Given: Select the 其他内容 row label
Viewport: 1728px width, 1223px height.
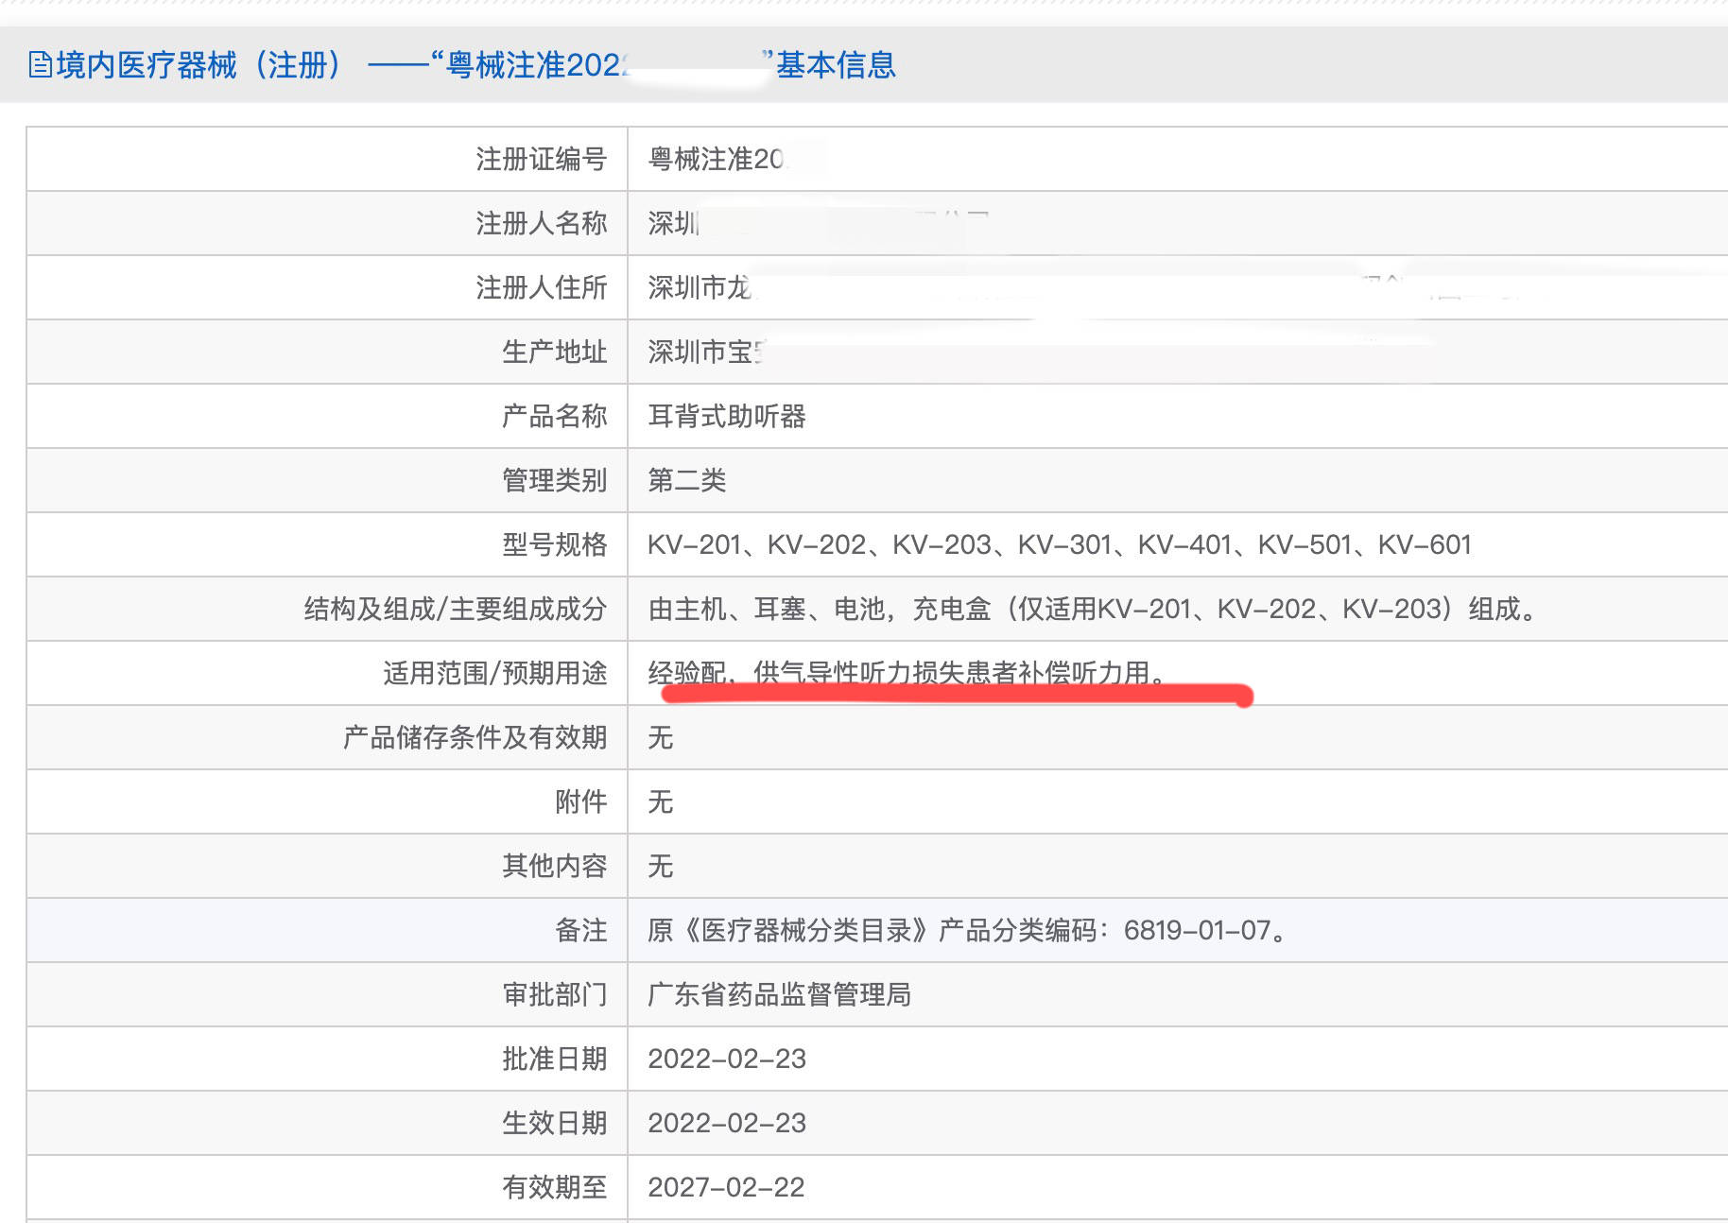Looking at the screenshot, I should tap(556, 866).
